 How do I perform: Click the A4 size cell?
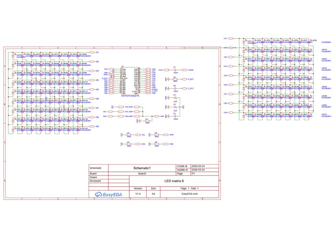point(153,194)
